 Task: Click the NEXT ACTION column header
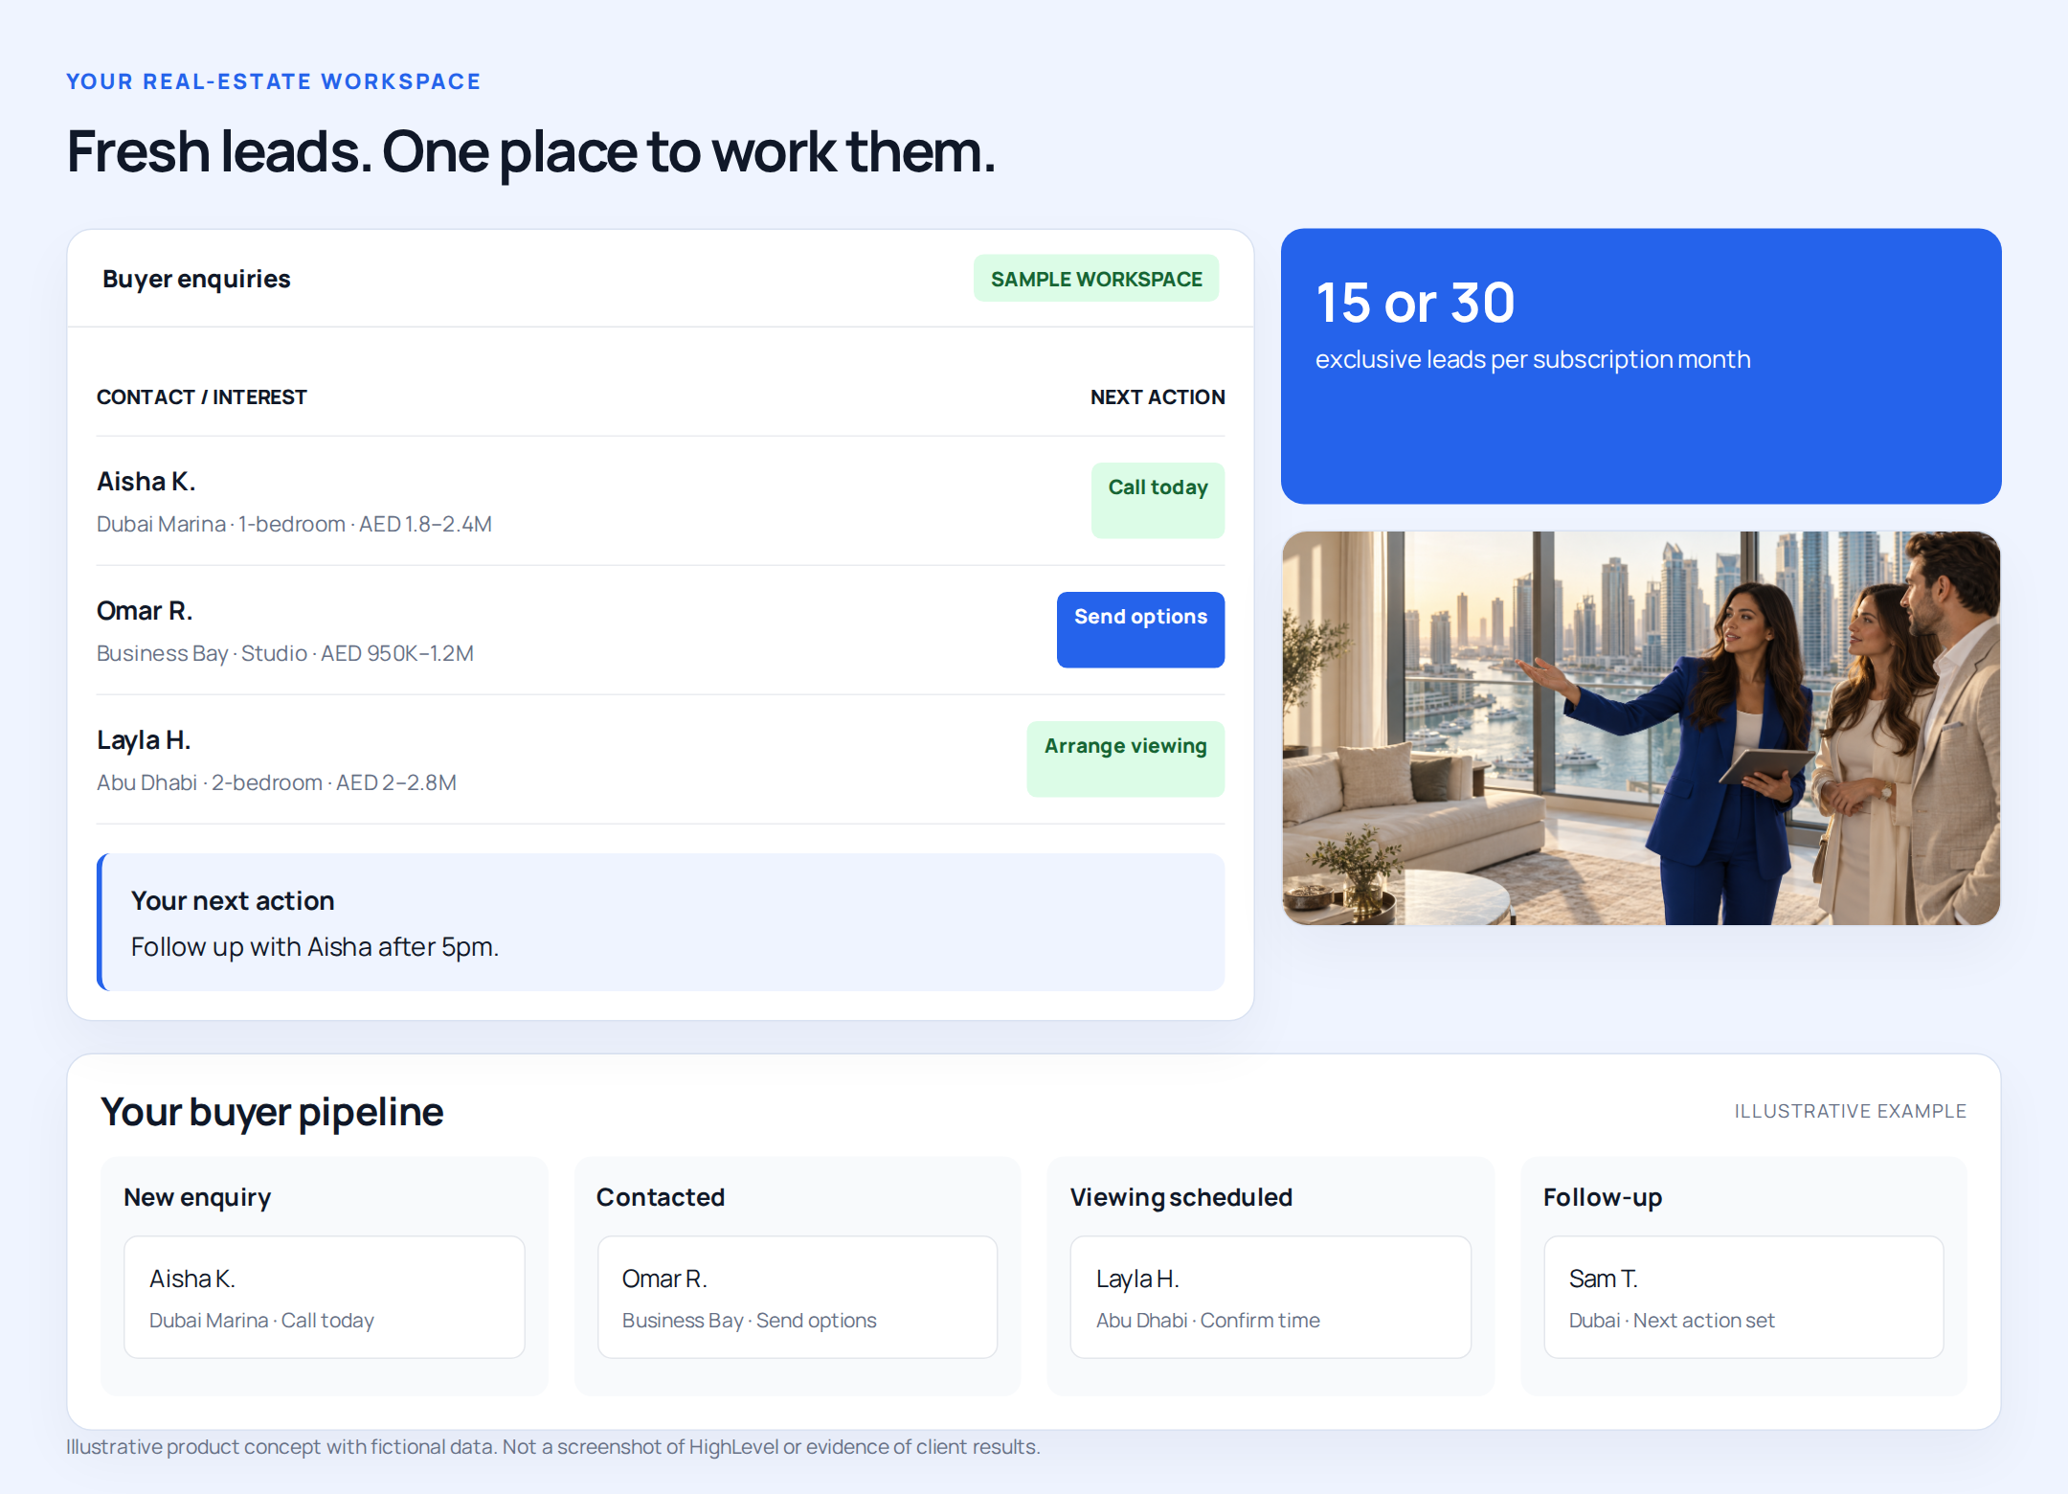click(x=1158, y=397)
